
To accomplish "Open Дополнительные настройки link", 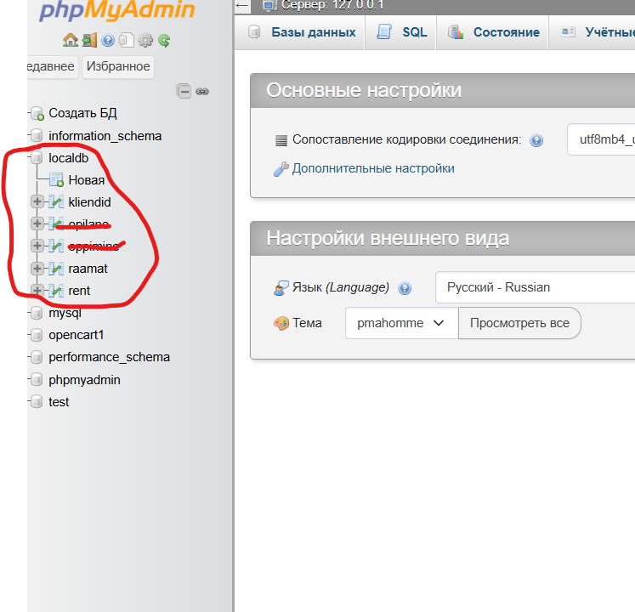I will [372, 168].
